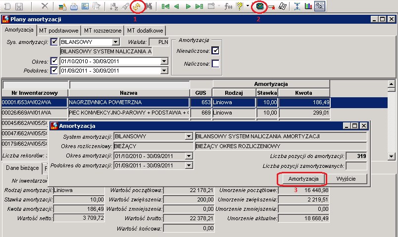
Task: Click the colorful bar chart icon
Action: pyautogui.click(x=308, y=6)
